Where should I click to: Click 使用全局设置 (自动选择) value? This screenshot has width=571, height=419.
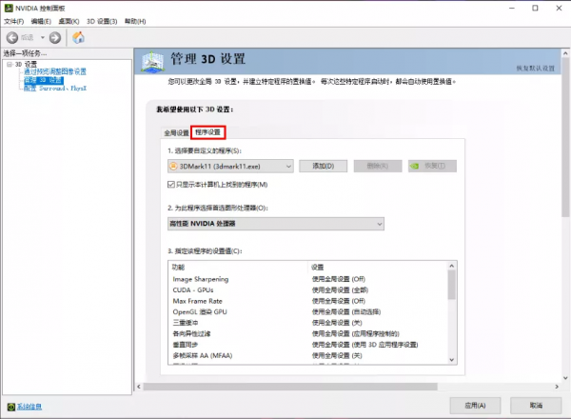(x=346, y=312)
